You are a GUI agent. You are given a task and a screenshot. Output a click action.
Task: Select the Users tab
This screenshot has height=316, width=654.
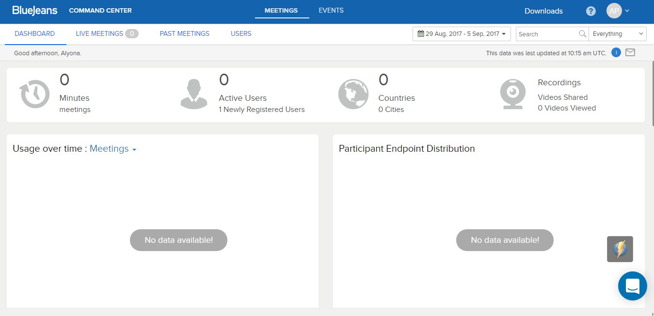point(241,34)
